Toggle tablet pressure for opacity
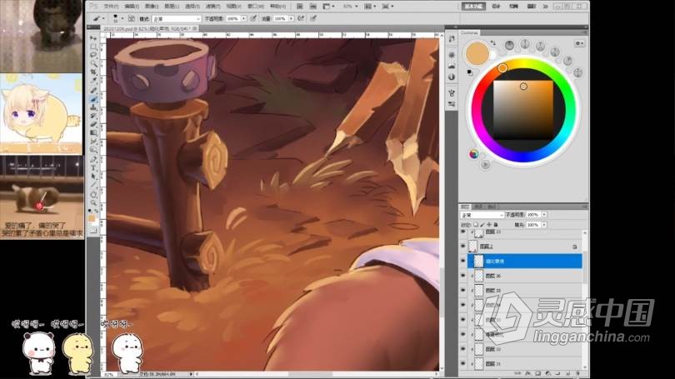Image resolution: width=675 pixels, height=379 pixels. click(x=254, y=18)
